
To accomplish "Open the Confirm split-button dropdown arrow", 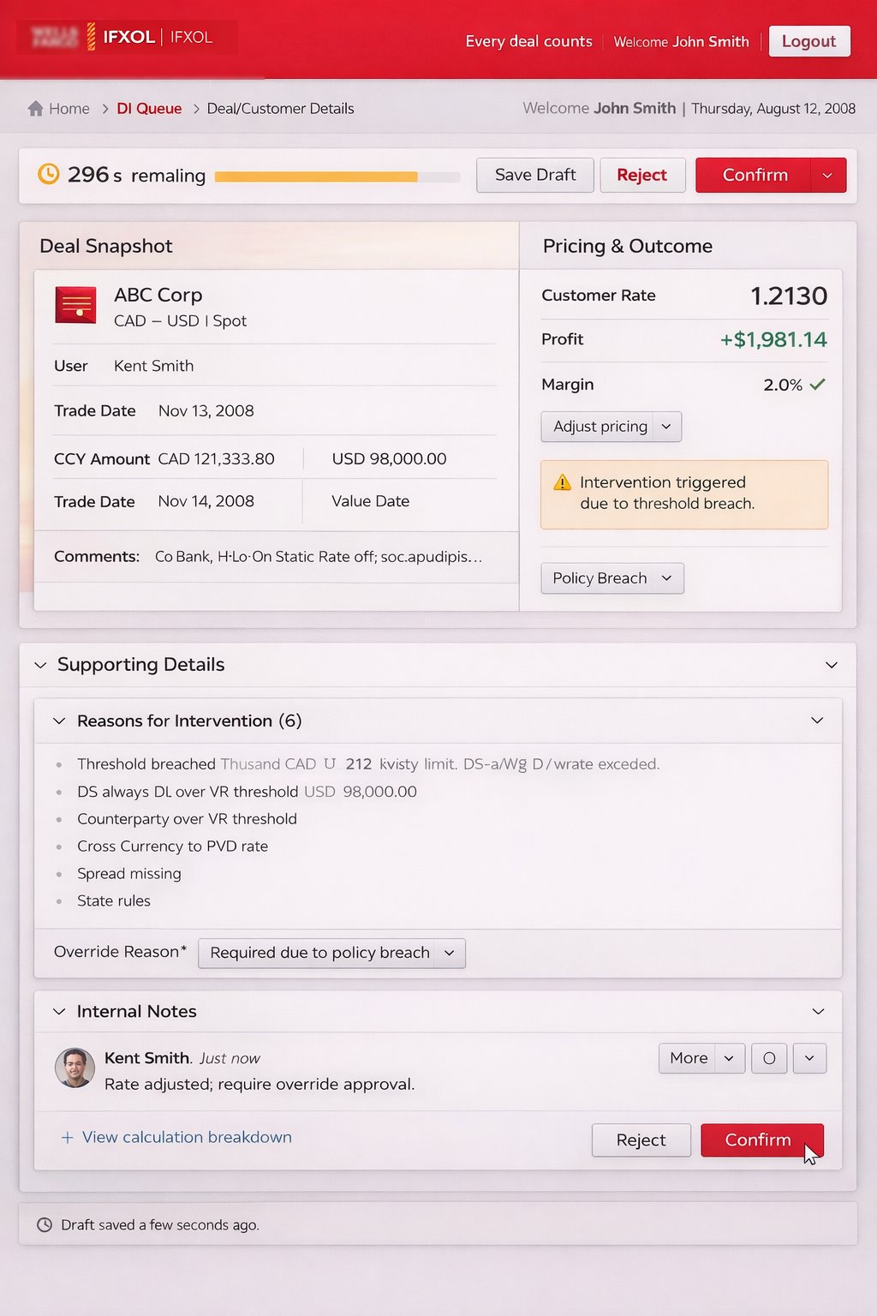I will point(827,176).
